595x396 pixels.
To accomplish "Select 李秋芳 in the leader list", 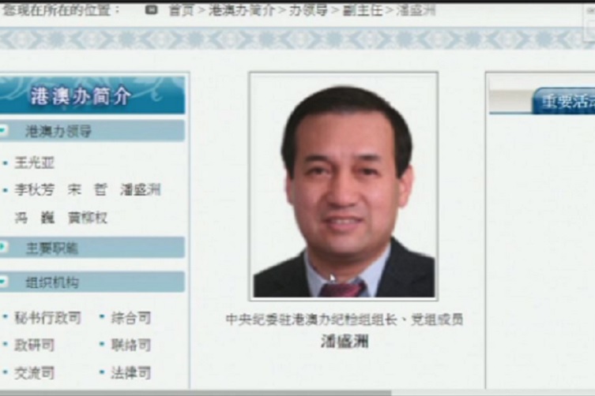I will click(35, 190).
